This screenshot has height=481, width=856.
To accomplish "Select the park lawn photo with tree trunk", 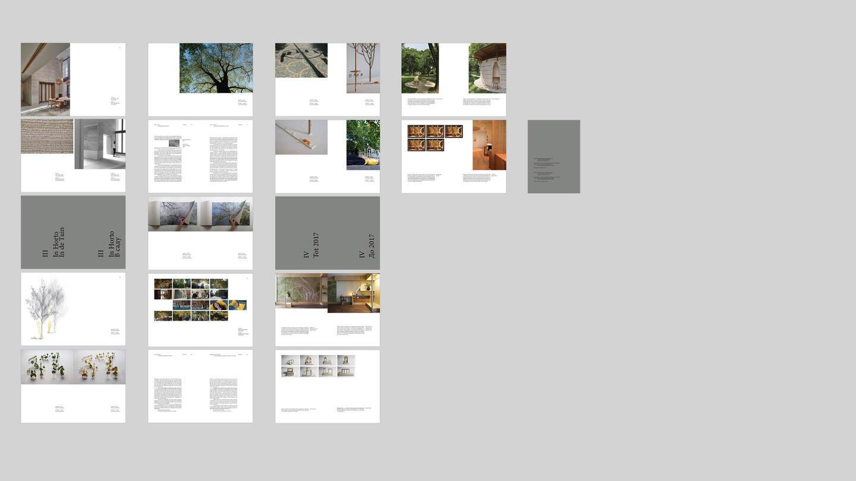I will (420, 68).
